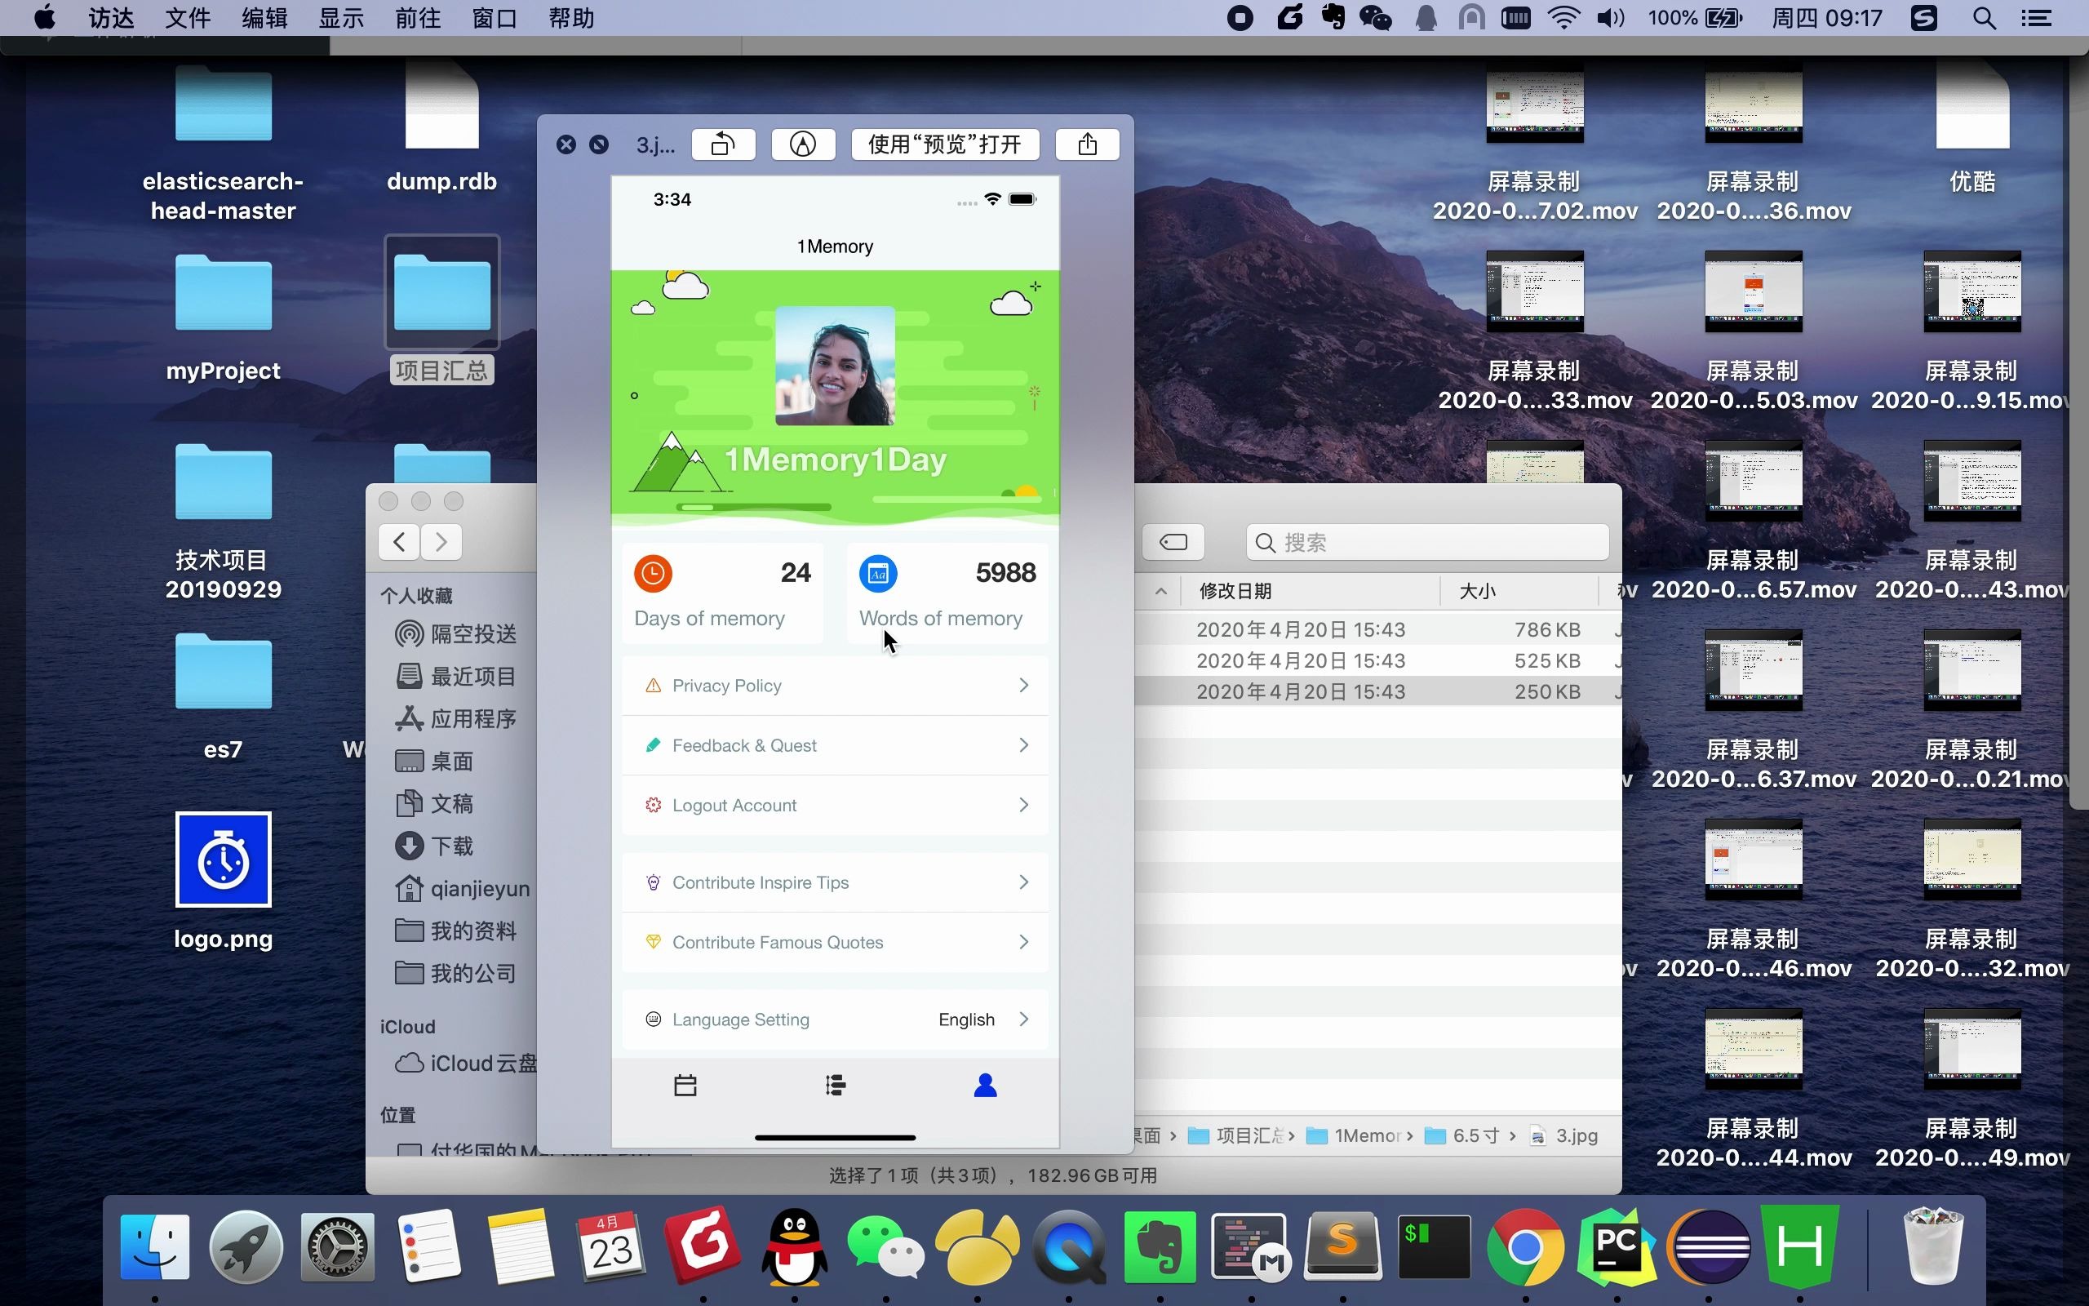Open the profile tab icon
Screen dimensions: 2089x1306
pyautogui.click(x=987, y=1083)
